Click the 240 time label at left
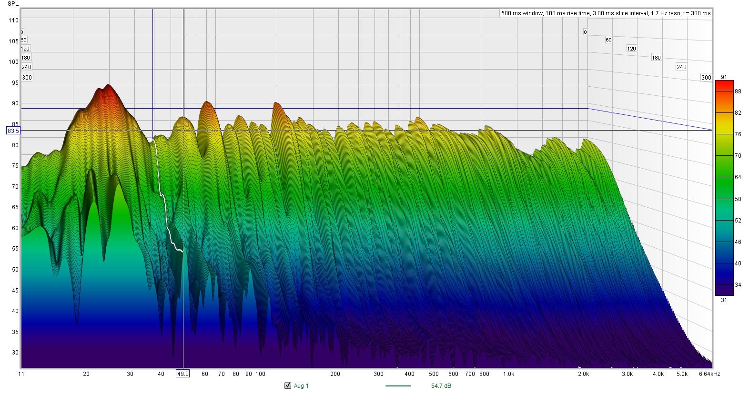749x395 pixels. 26,67
